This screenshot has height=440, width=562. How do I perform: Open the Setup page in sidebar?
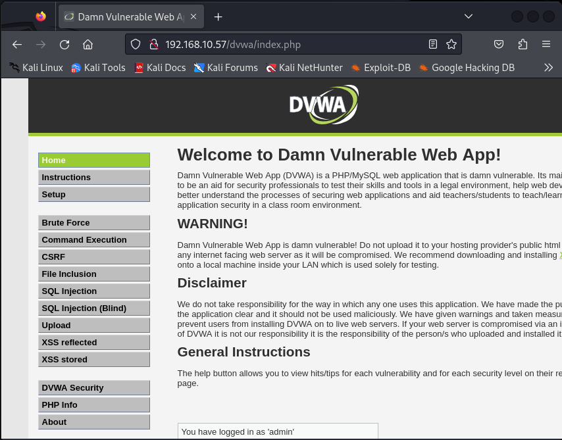(94, 195)
